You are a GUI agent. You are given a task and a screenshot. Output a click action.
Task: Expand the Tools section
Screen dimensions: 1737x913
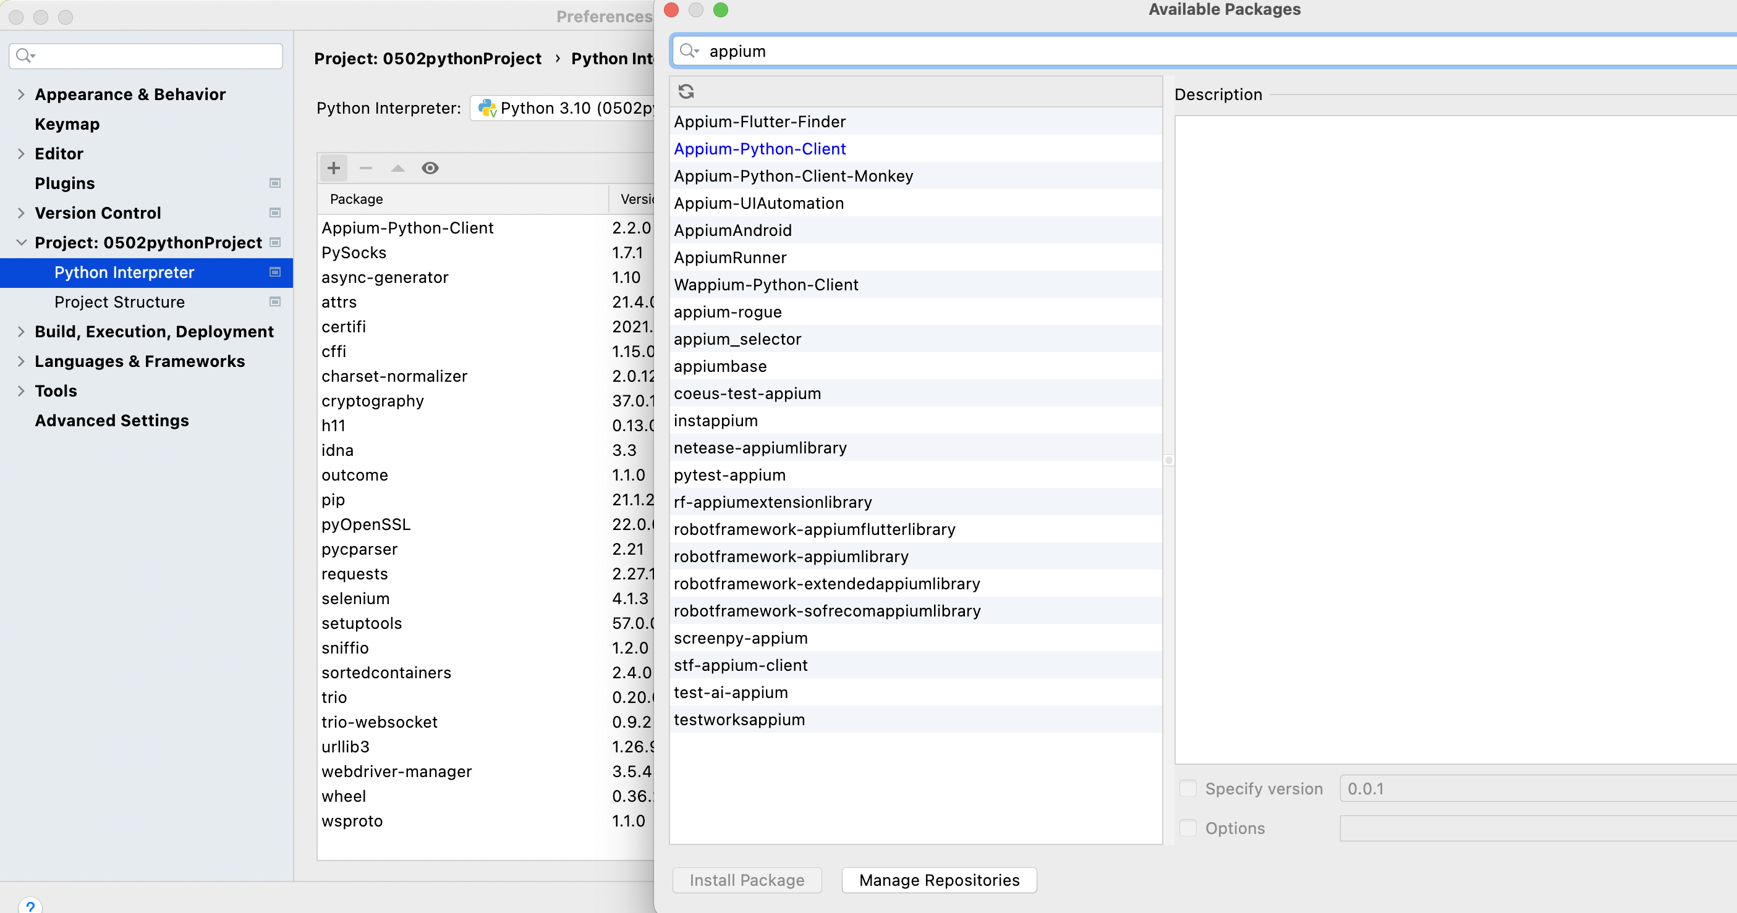(21, 391)
